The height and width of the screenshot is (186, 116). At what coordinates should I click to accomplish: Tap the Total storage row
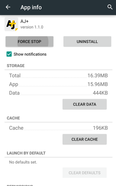point(58,75)
